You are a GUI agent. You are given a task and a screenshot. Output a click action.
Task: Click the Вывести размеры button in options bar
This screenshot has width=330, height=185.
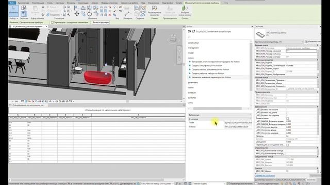(101, 22)
